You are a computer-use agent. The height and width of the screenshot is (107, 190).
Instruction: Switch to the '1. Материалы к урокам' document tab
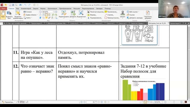pyautogui.click(x=56, y=23)
